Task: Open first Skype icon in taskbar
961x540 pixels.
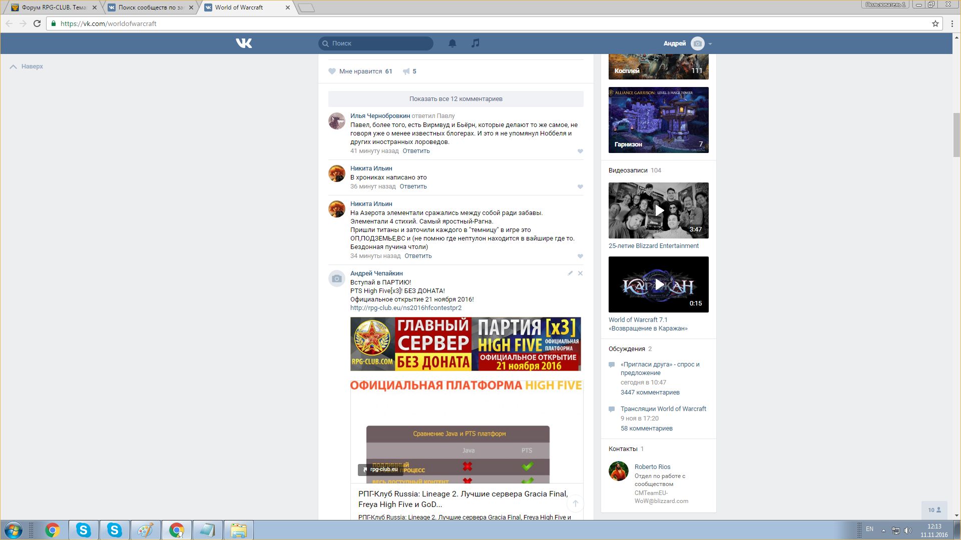Action: pyautogui.click(x=84, y=530)
